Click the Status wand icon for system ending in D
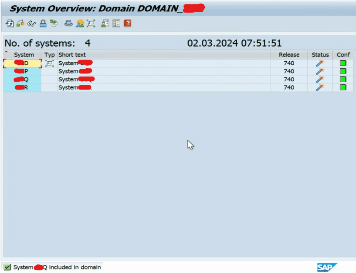The height and width of the screenshot is (273, 356). tap(320, 63)
